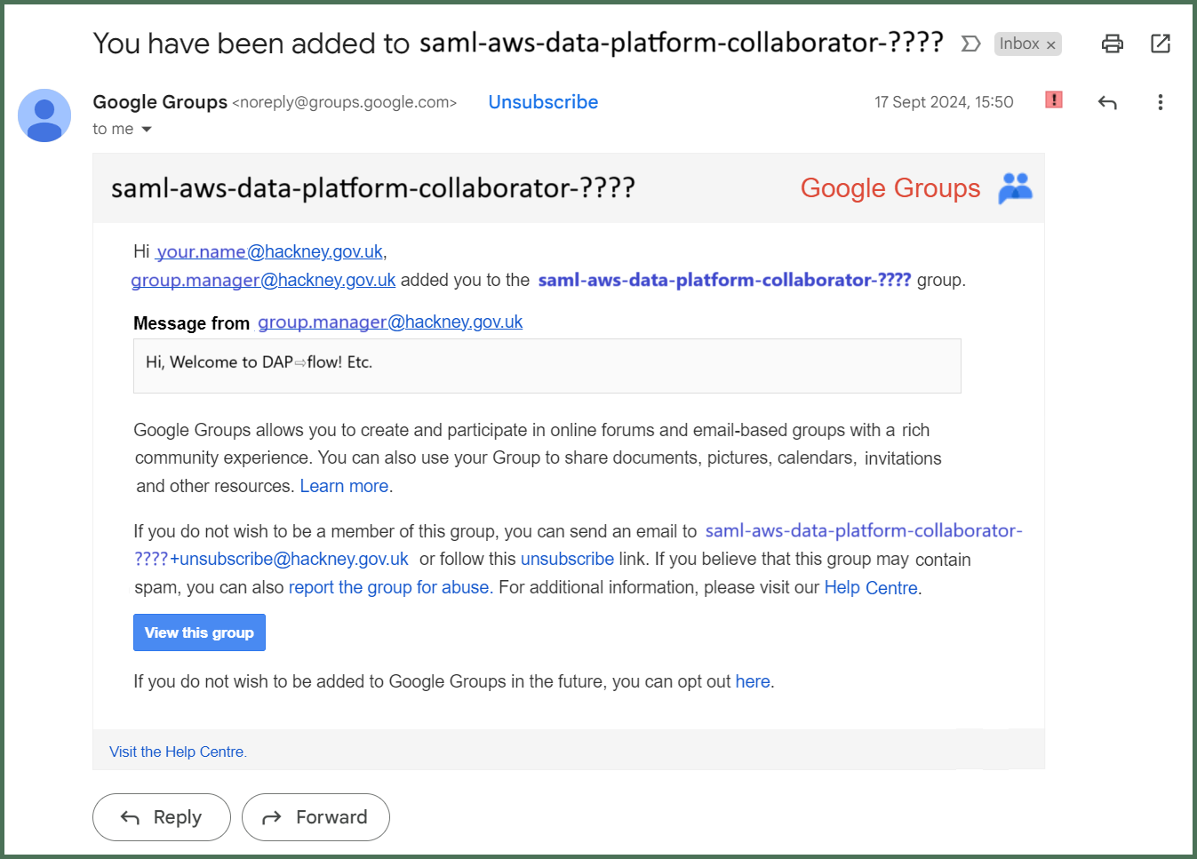
Task: Remove the Inbox label via its x
Action: 1051,44
